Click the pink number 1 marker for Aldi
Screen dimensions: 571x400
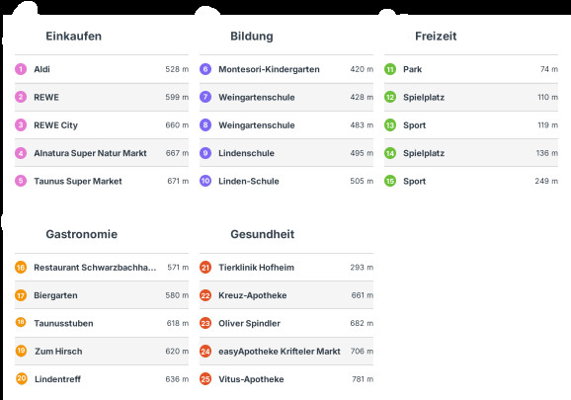pyautogui.click(x=21, y=69)
